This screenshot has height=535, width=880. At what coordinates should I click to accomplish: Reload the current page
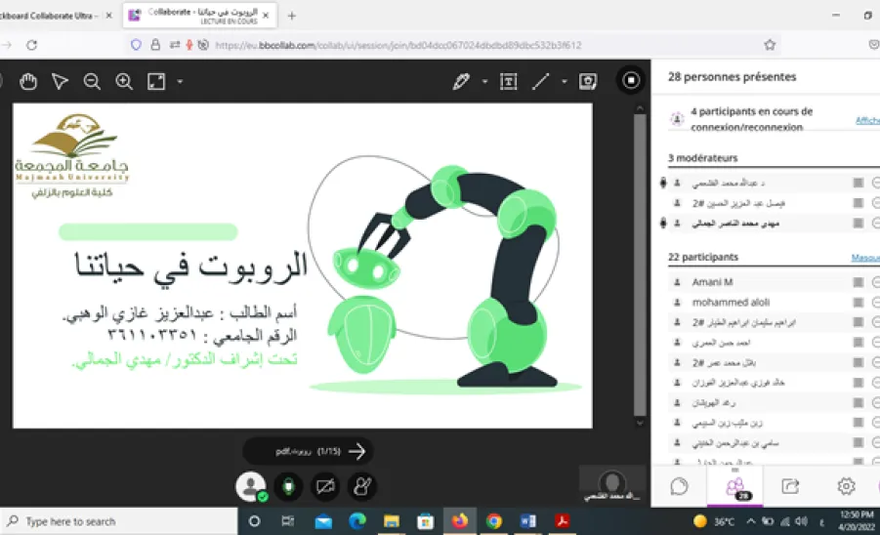tap(32, 45)
